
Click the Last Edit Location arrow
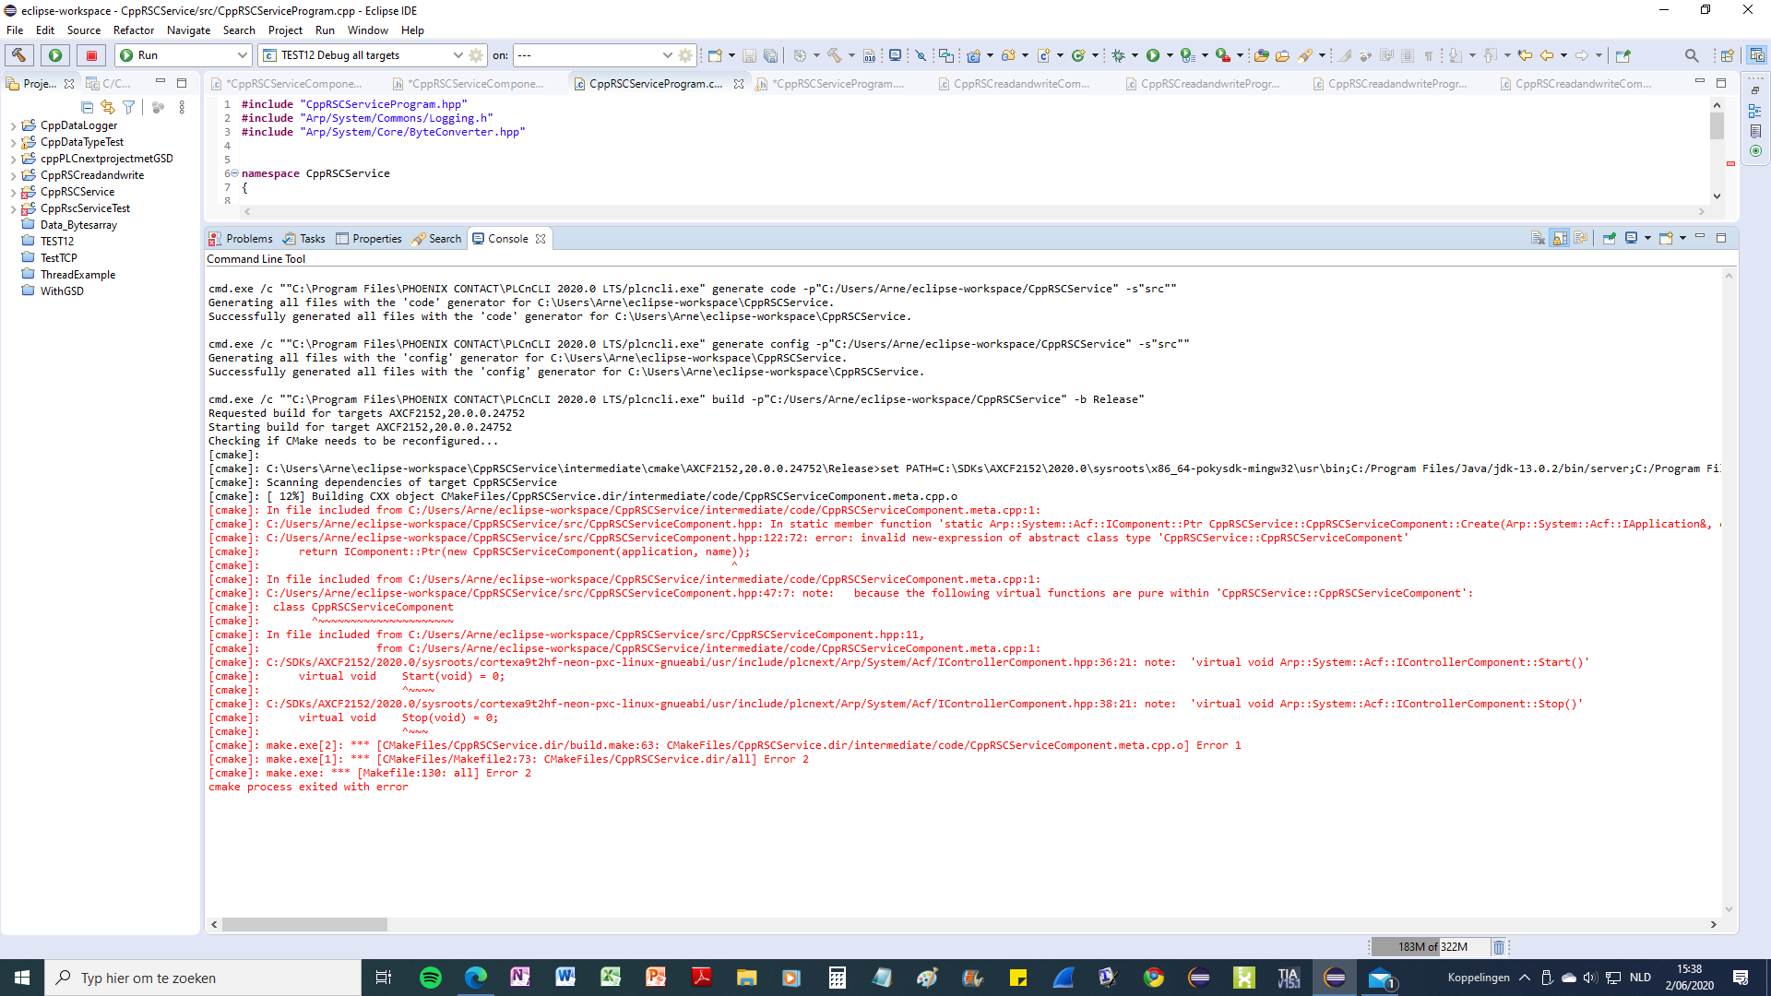pos(1525,55)
